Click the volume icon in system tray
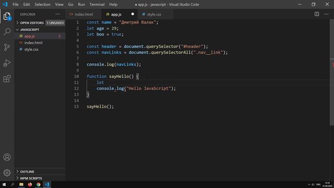334x188 pixels. click(313, 184)
